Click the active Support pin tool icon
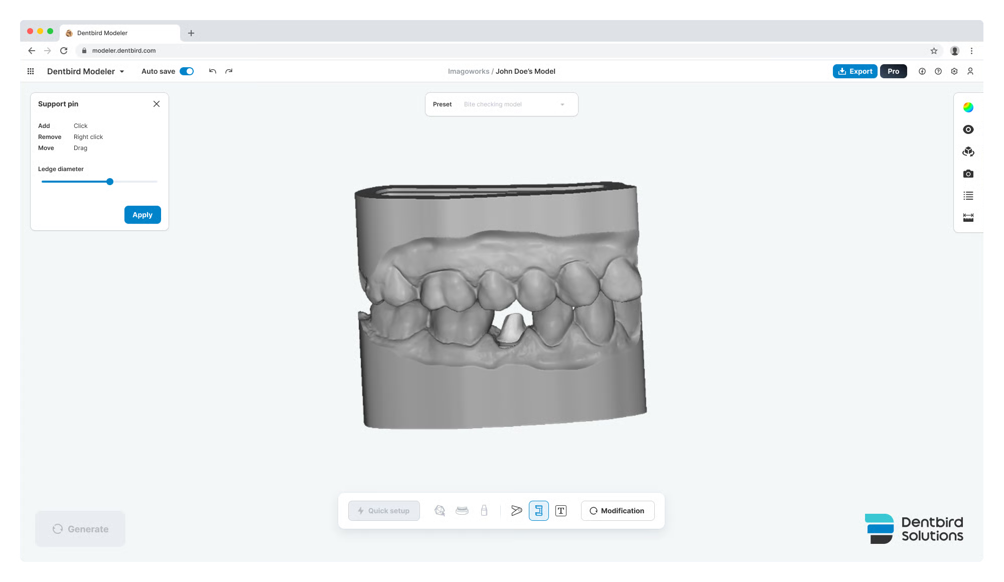The width and height of the screenshot is (1004, 582). [538, 511]
